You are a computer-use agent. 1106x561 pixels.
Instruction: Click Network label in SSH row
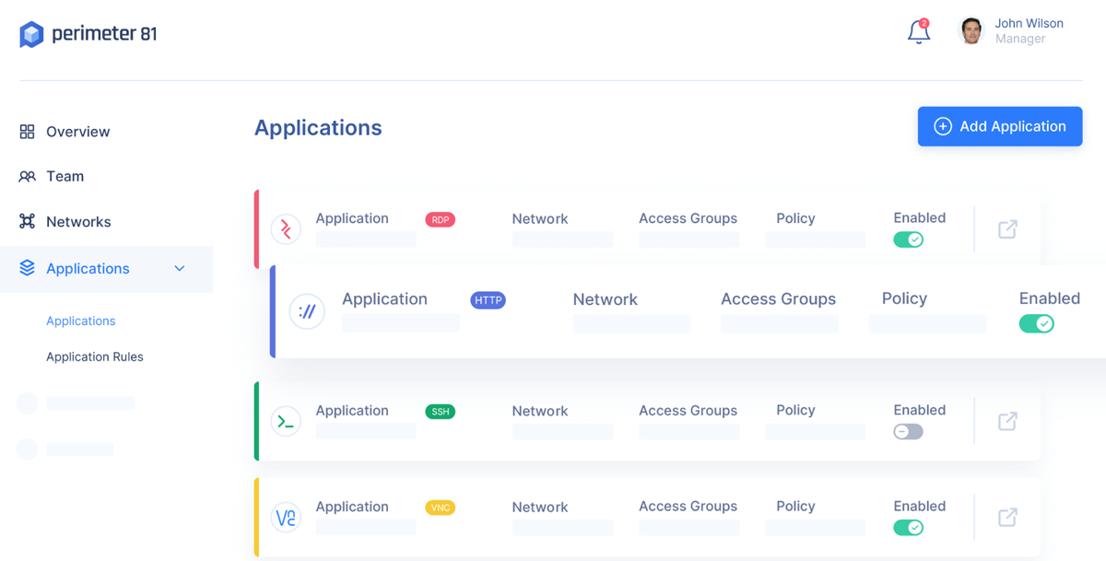point(540,411)
